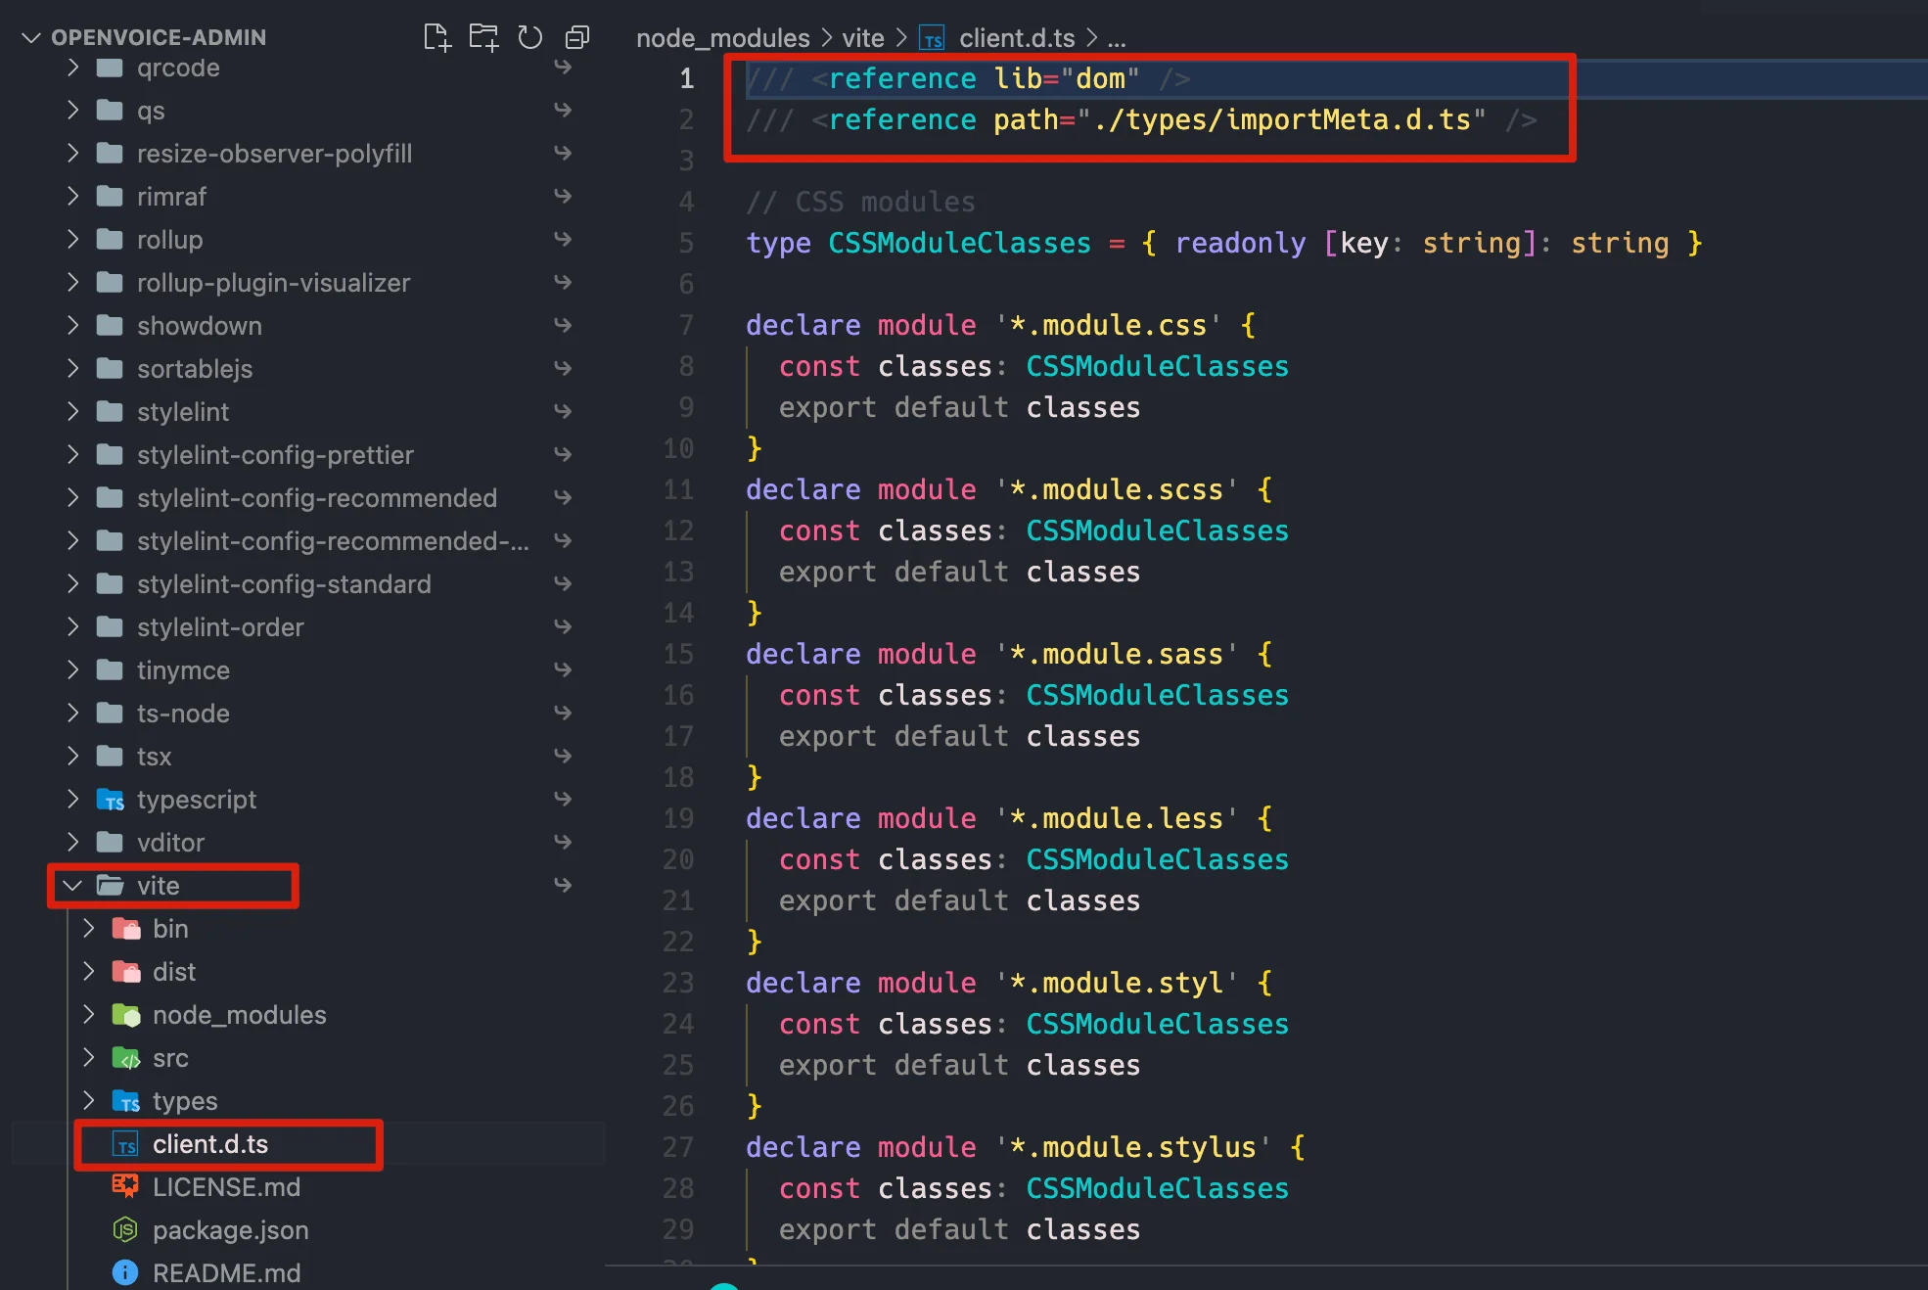1928x1290 pixels.
Task: Click the lib="dom" attribute on line 1
Action: (1067, 78)
